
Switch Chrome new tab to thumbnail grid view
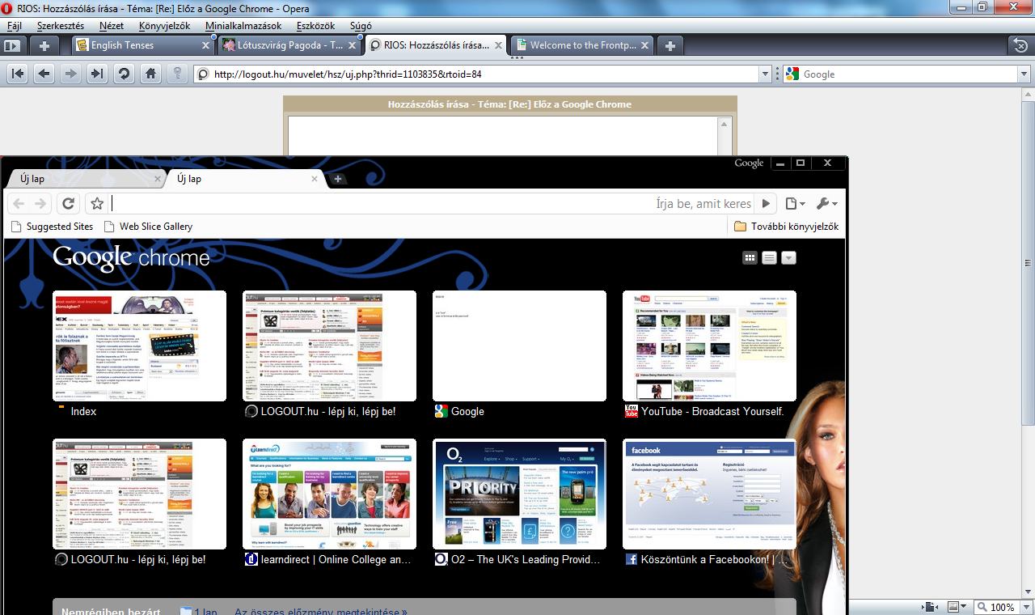(750, 258)
